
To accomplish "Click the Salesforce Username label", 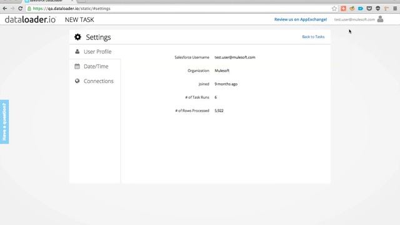I will [192, 57].
